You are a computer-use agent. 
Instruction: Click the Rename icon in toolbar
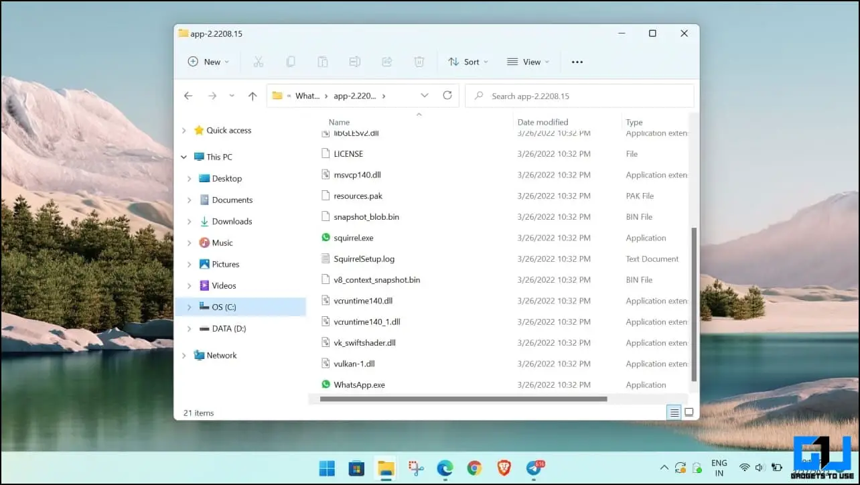(x=355, y=62)
